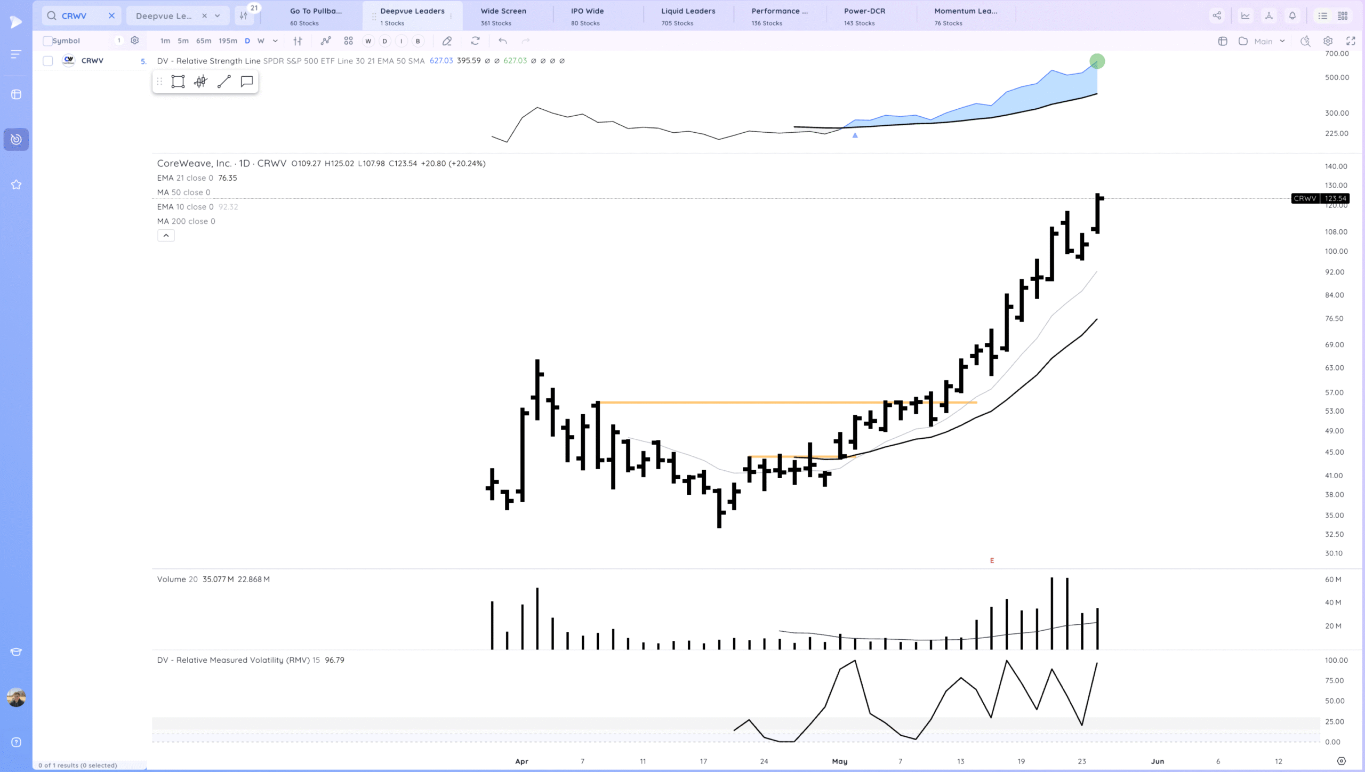Switch to the Liquid Leaders tab
The image size is (1365, 772).
click(x=688, y=16)
